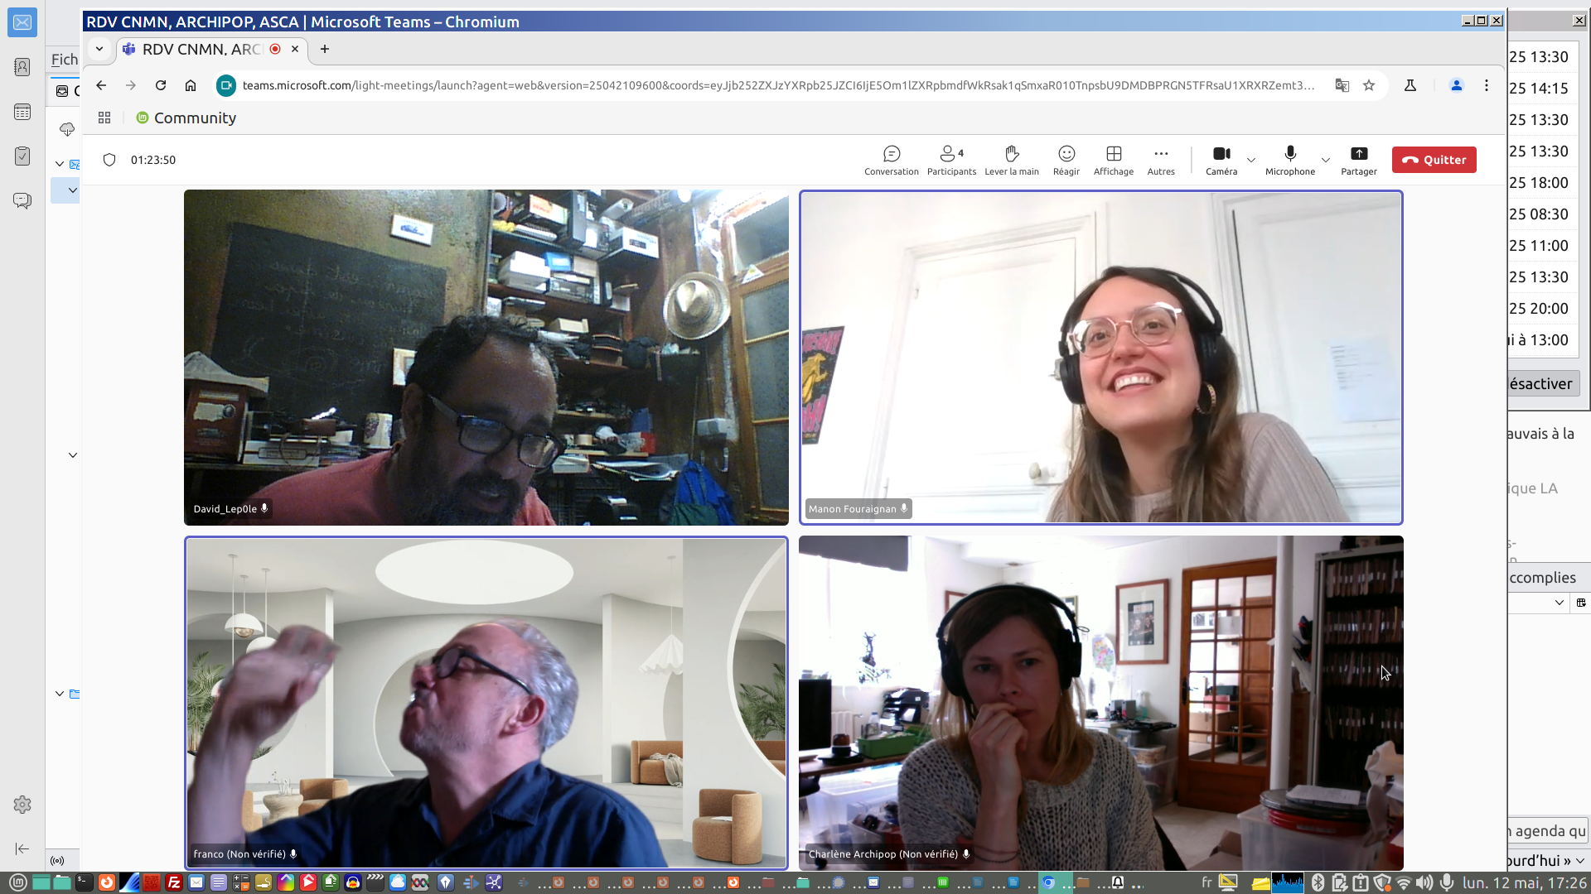This screenshot has height=894, width=1591.
Task: Bookmark this page with star icon
Action: tap(1369, 85)
